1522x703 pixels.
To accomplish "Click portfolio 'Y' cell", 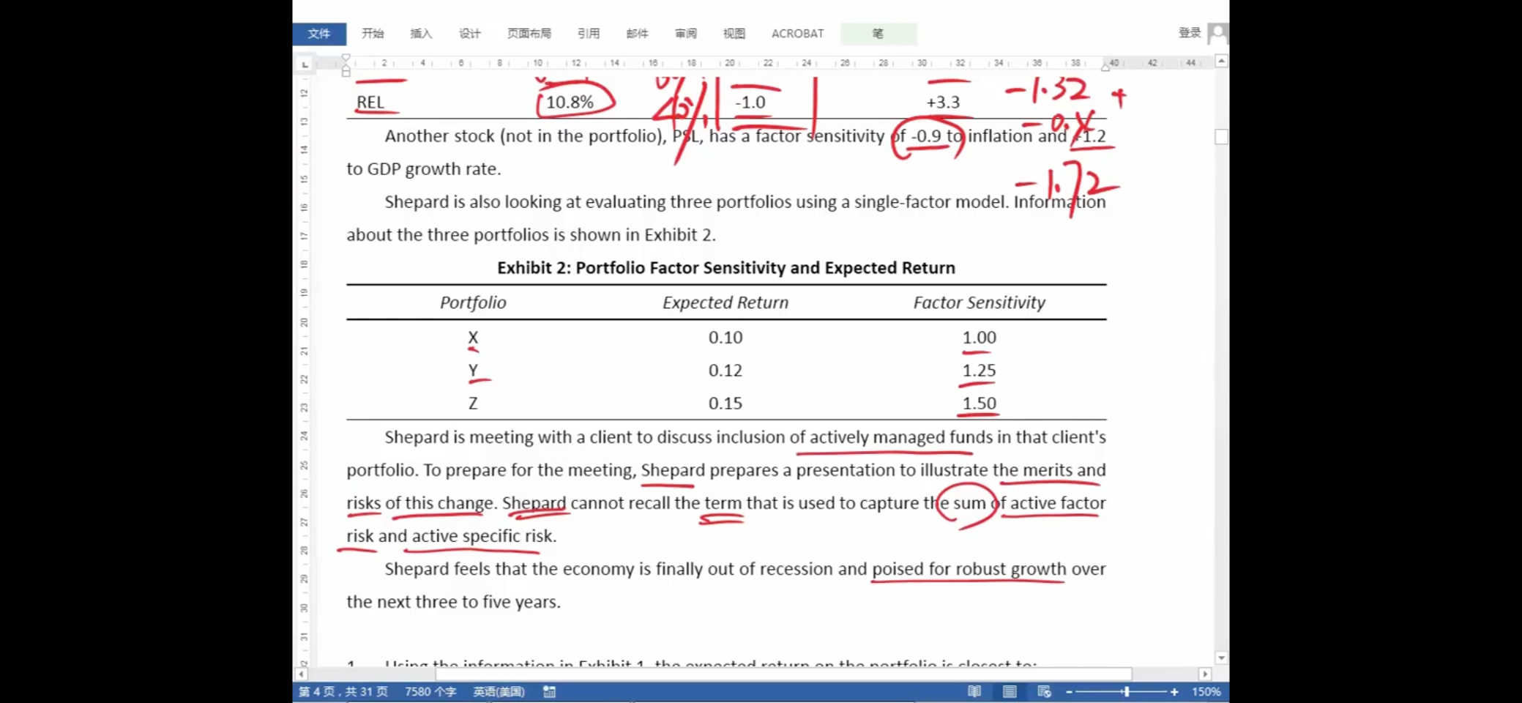I will pos(473,371).
